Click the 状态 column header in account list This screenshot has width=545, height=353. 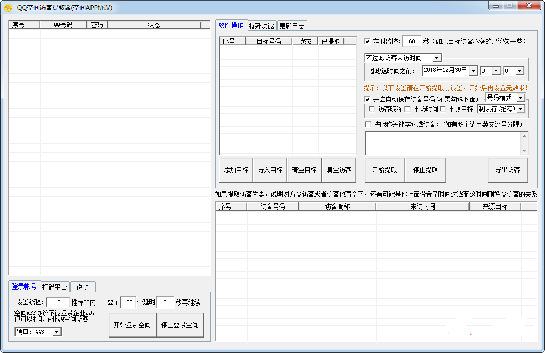(154, 25)
